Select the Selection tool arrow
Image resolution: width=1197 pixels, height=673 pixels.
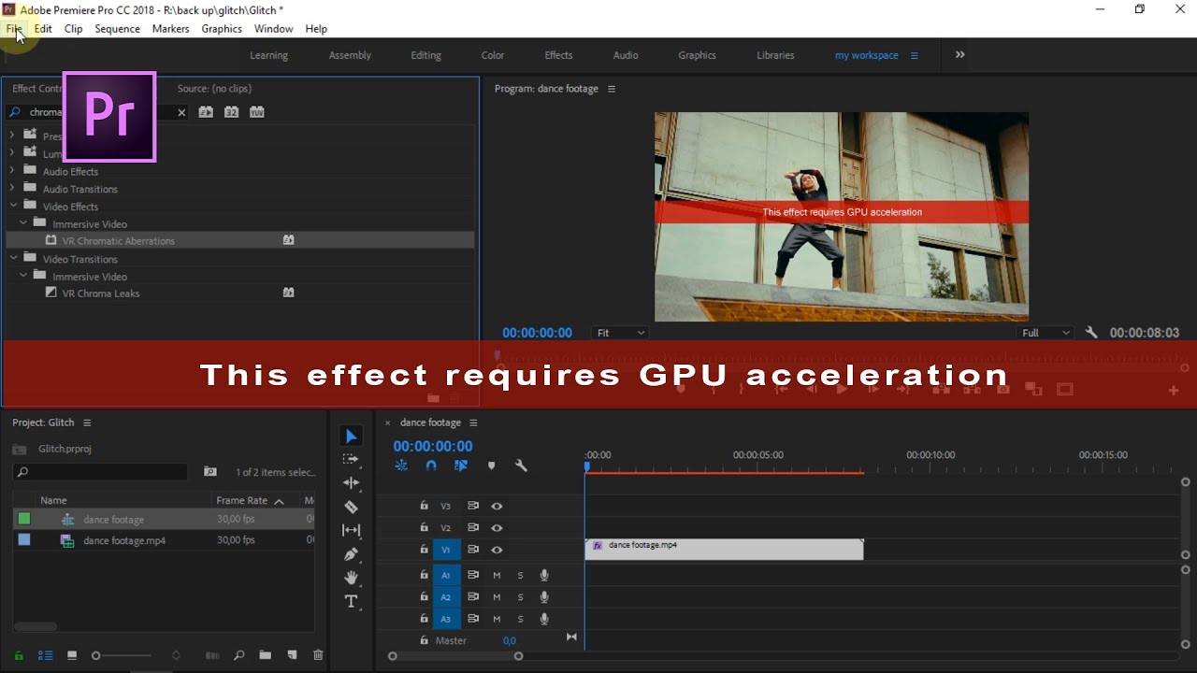(x=351, y=436)
